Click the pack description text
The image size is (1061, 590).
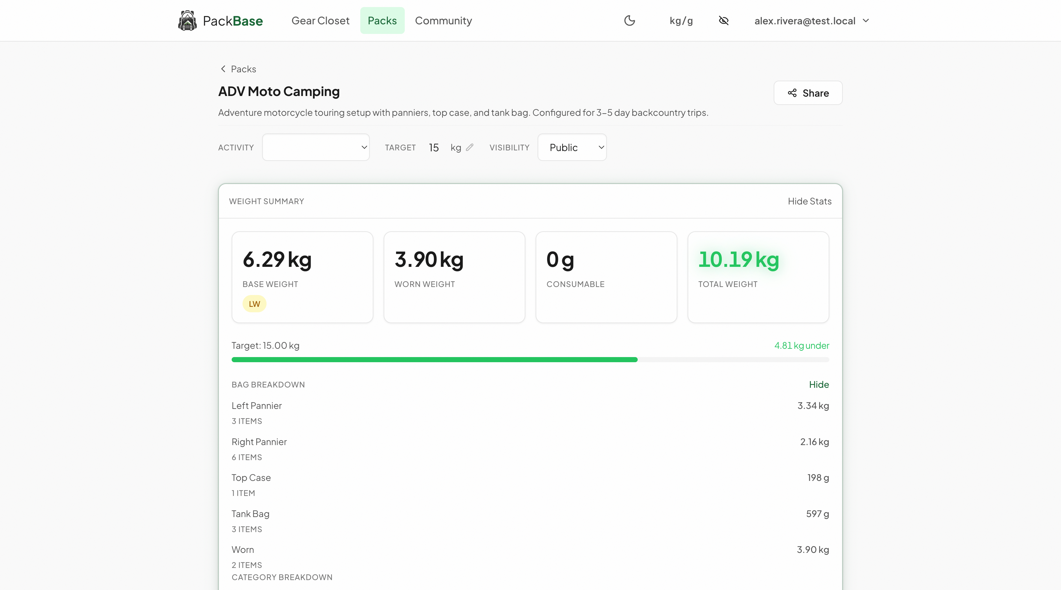463,113
